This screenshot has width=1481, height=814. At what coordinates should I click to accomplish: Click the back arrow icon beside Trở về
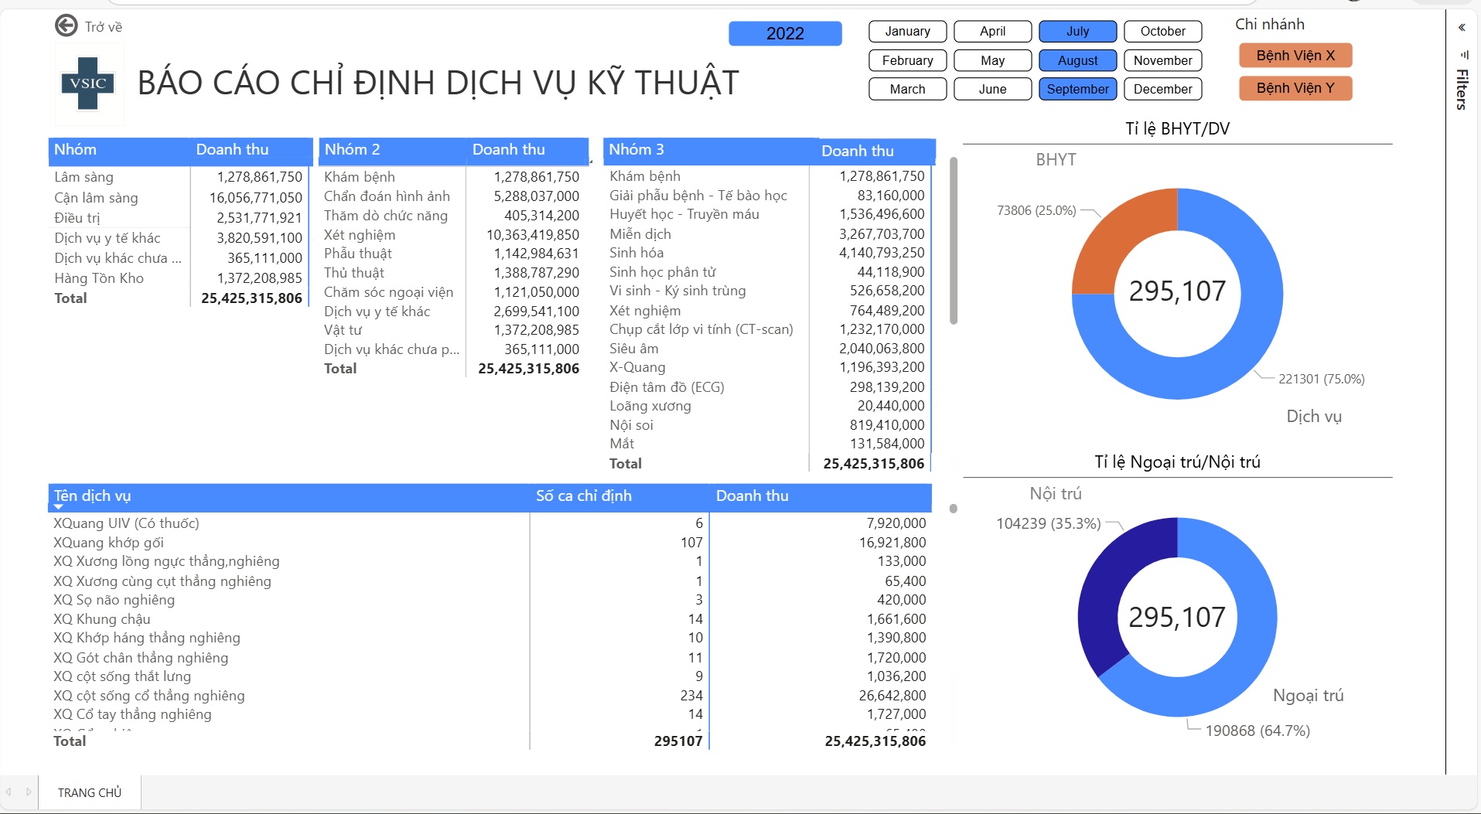[x=67, y=26]
